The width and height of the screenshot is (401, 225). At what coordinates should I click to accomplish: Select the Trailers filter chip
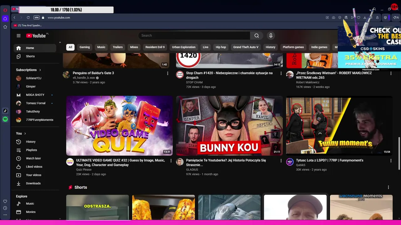pyautogui.click(x=118, y=47)
